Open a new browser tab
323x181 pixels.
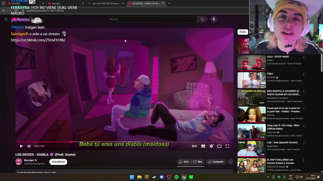coord(169,3)
